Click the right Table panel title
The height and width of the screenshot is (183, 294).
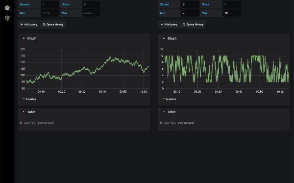point(171,112)
